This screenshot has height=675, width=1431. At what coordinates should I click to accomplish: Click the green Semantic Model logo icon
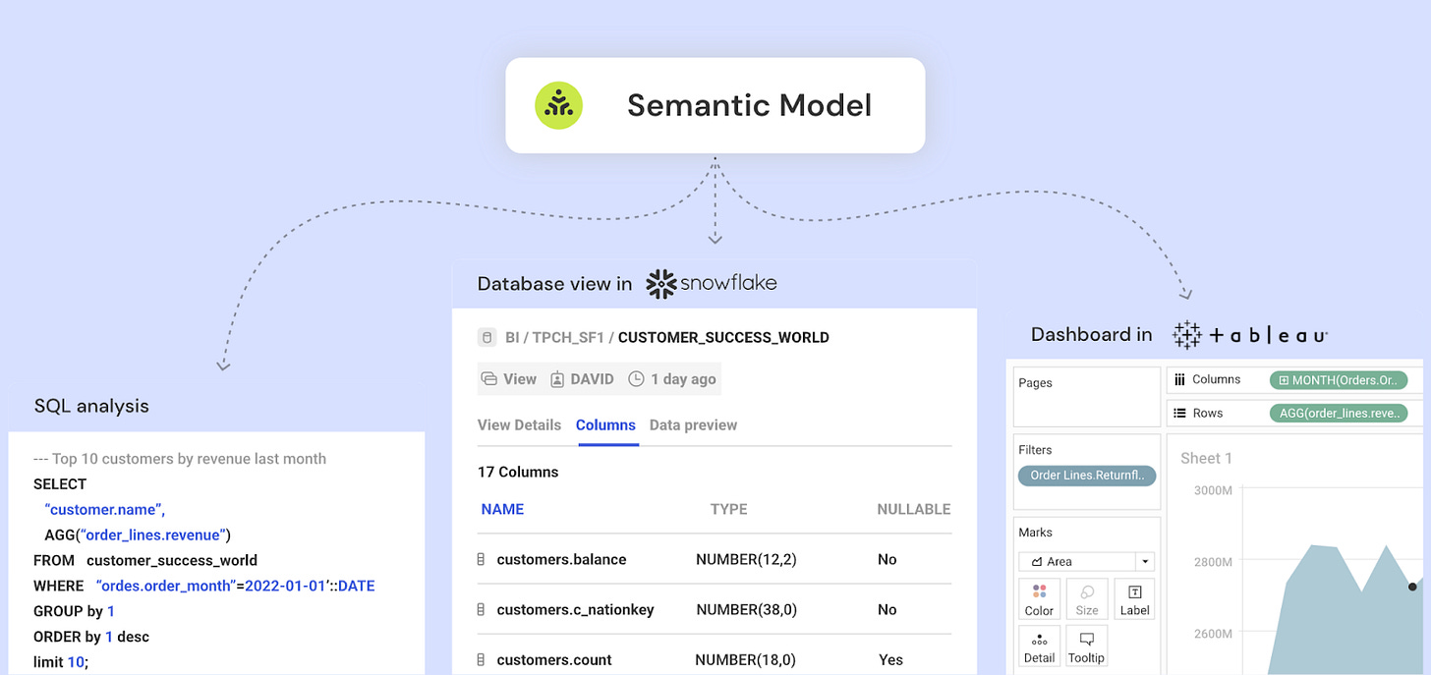[x=558, y=105]
